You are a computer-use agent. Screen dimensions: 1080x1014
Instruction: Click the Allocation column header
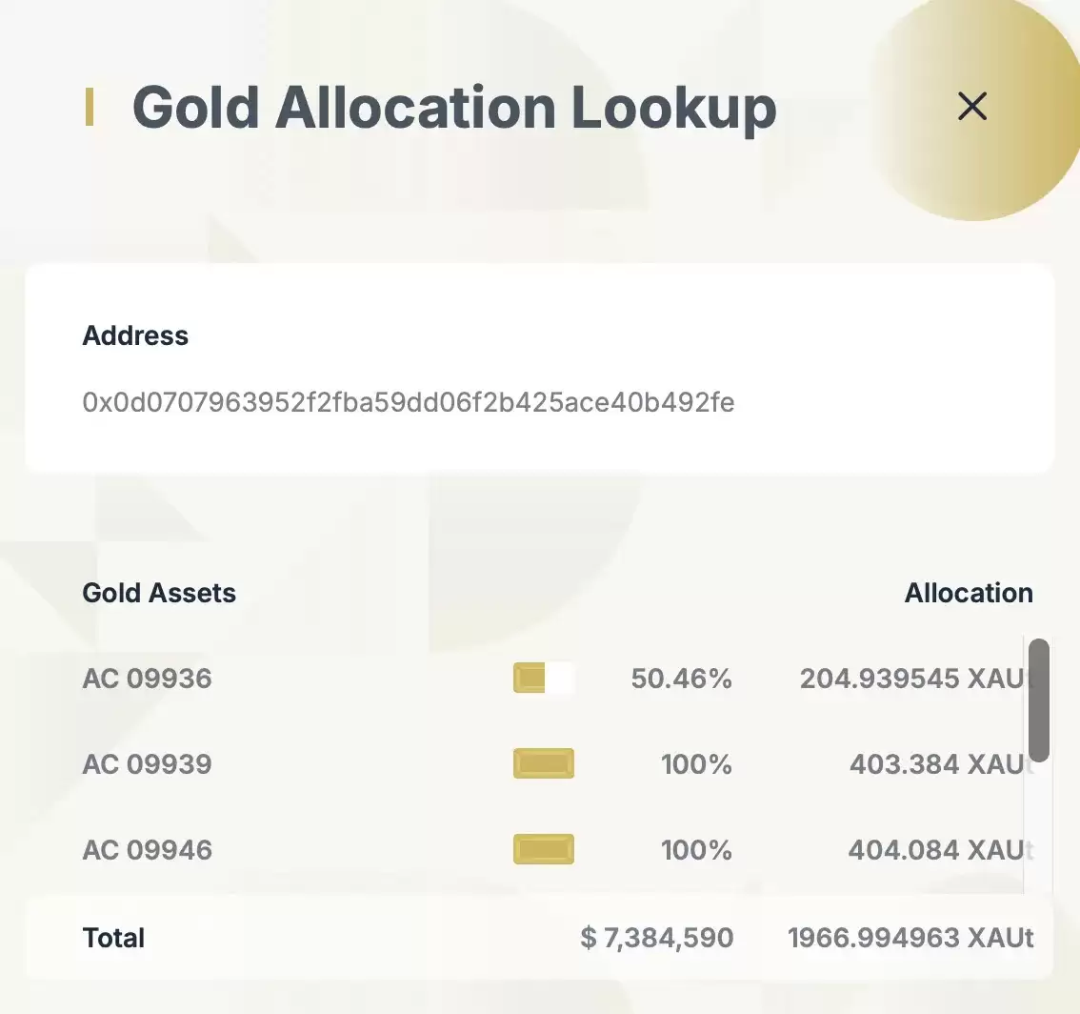point(969,592)
